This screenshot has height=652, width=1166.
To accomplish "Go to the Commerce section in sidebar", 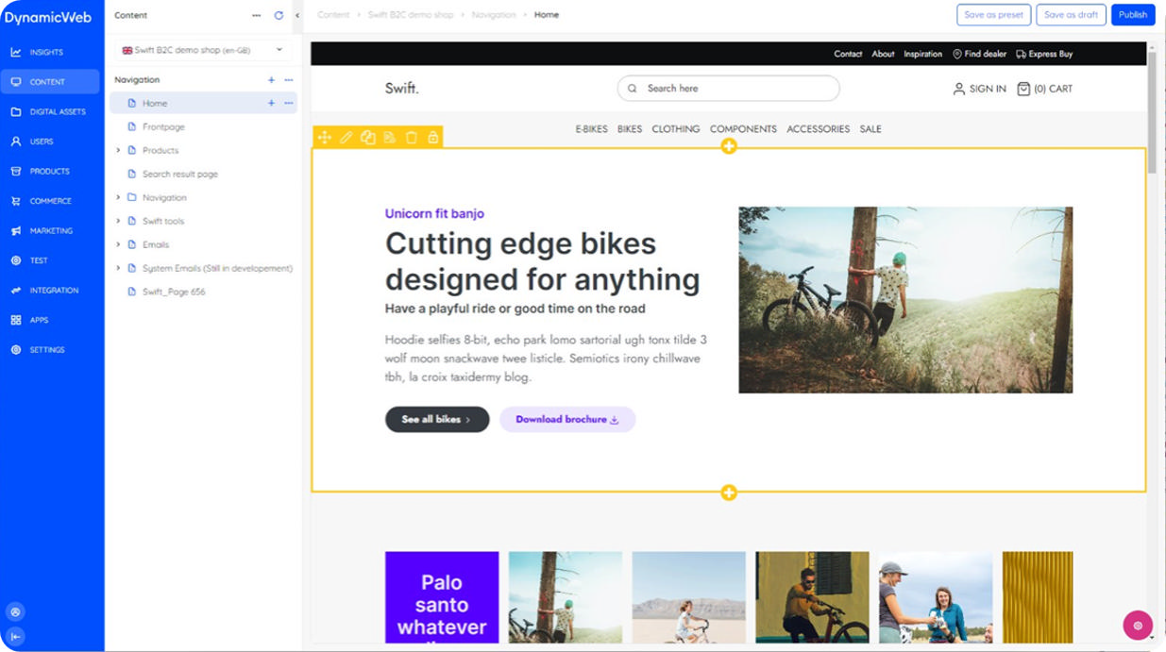I will [50, 201].
